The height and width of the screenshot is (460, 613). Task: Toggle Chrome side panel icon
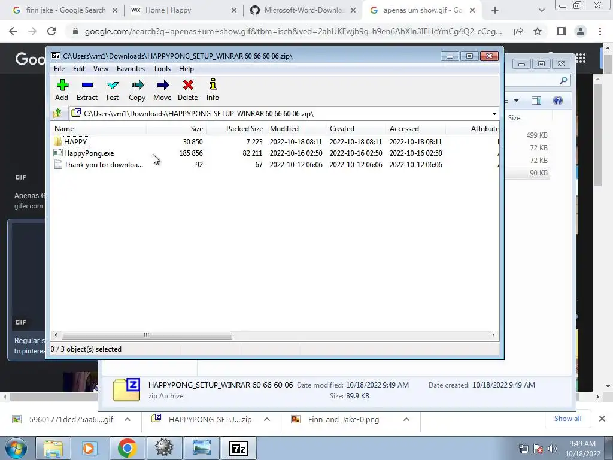click(562, 31)
